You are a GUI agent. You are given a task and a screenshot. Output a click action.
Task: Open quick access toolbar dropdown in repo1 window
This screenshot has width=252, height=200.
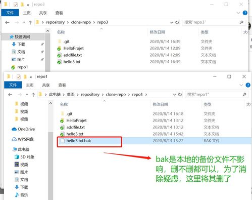tap(31, 77)
